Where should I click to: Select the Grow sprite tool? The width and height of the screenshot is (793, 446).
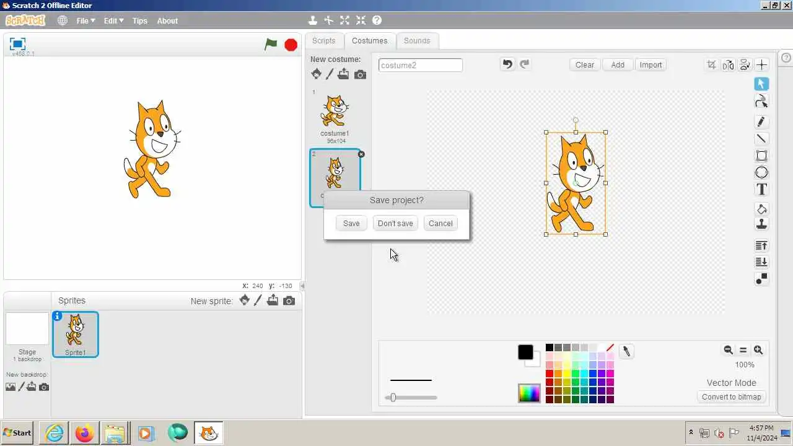click(345, 20)
